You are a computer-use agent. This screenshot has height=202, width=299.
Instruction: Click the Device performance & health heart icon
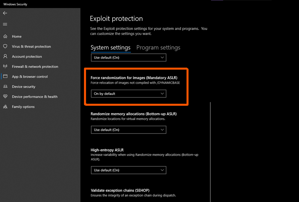tap(5, 97)
